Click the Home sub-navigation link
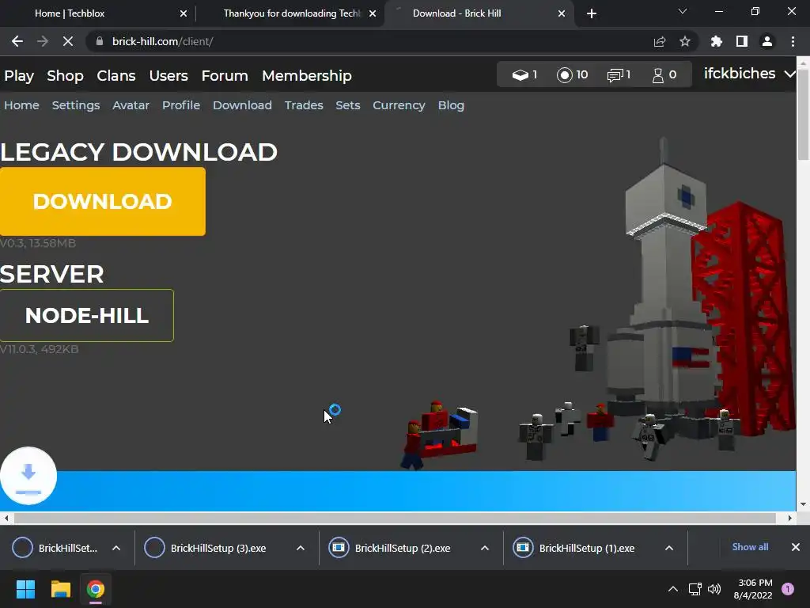 tap(21, 105)
